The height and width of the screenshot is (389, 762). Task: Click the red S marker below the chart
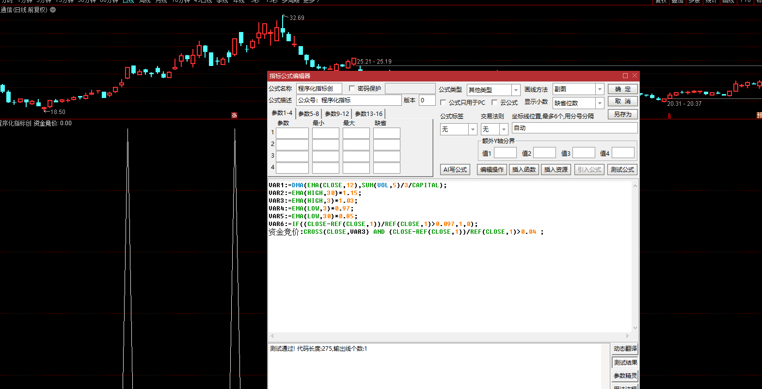click(669, 116)
